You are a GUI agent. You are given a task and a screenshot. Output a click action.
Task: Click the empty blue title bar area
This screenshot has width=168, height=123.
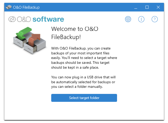point(85,7)
